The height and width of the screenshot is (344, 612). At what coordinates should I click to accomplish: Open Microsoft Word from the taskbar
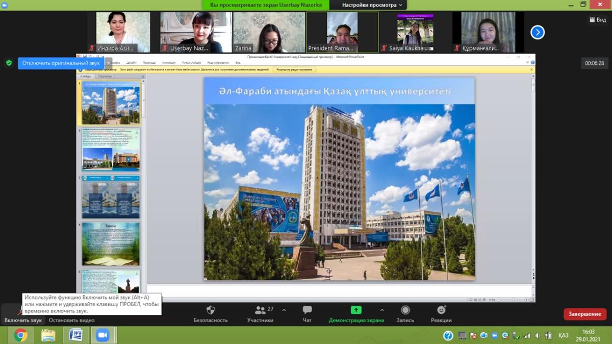click(75, 335)
